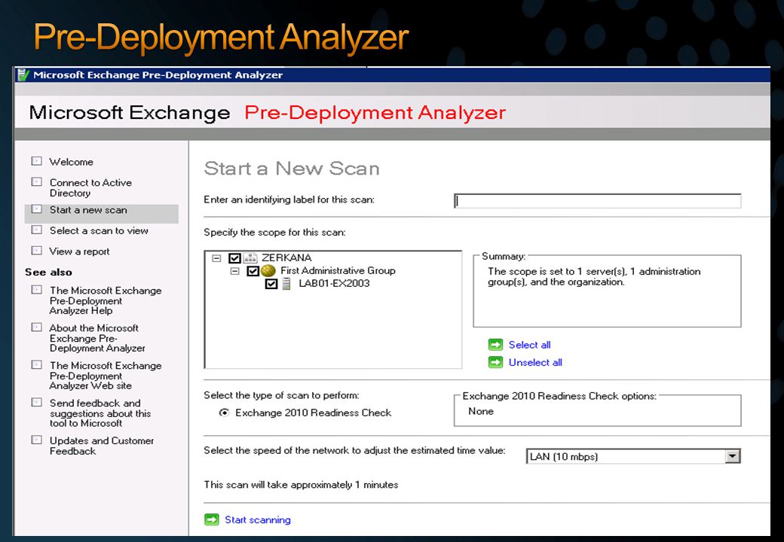Click the 'Start a New Scan' heading
784x542 pixels.
click(292, 169)
